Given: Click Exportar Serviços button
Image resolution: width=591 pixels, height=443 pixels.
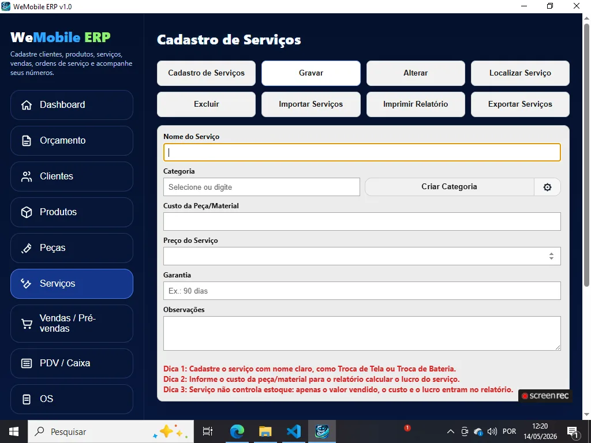Looking at the screenshot, I should pyautogui.click(x=520, y=104).
